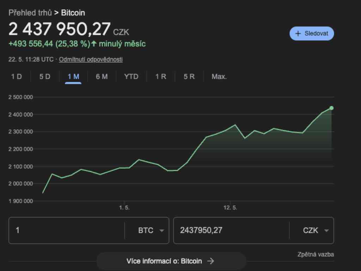Click the plus icon on Sledovat button
This screenshot has width=361, height=271.
[x=298, y=34]
